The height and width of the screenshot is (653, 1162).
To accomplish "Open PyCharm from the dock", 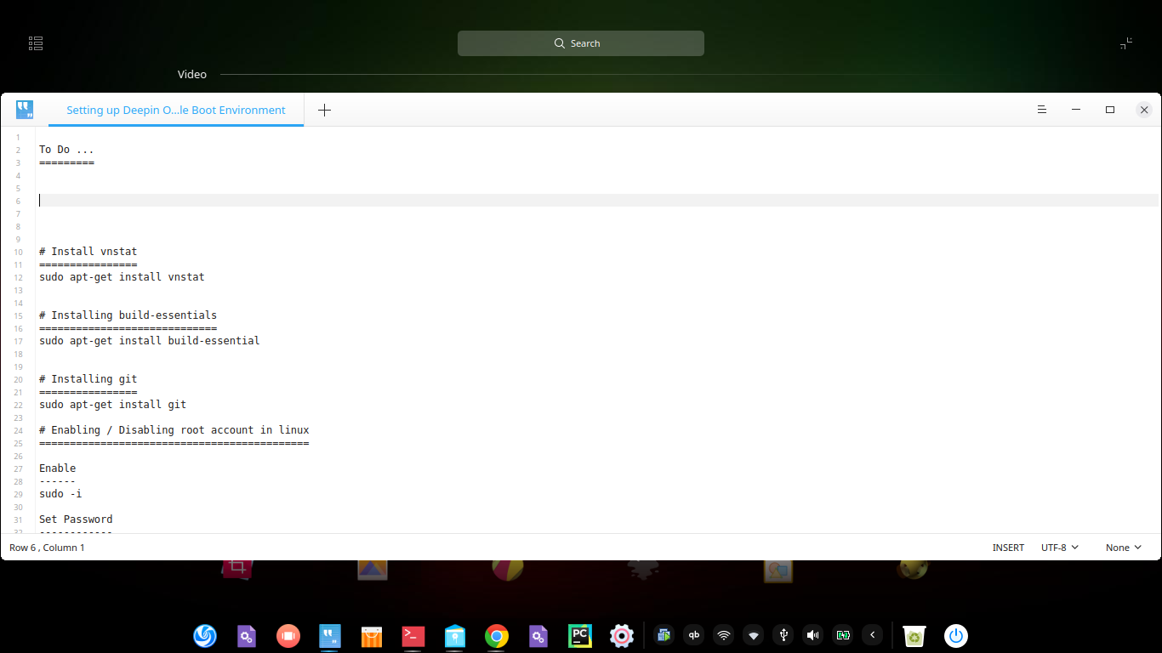I will (x=579, y=636).
